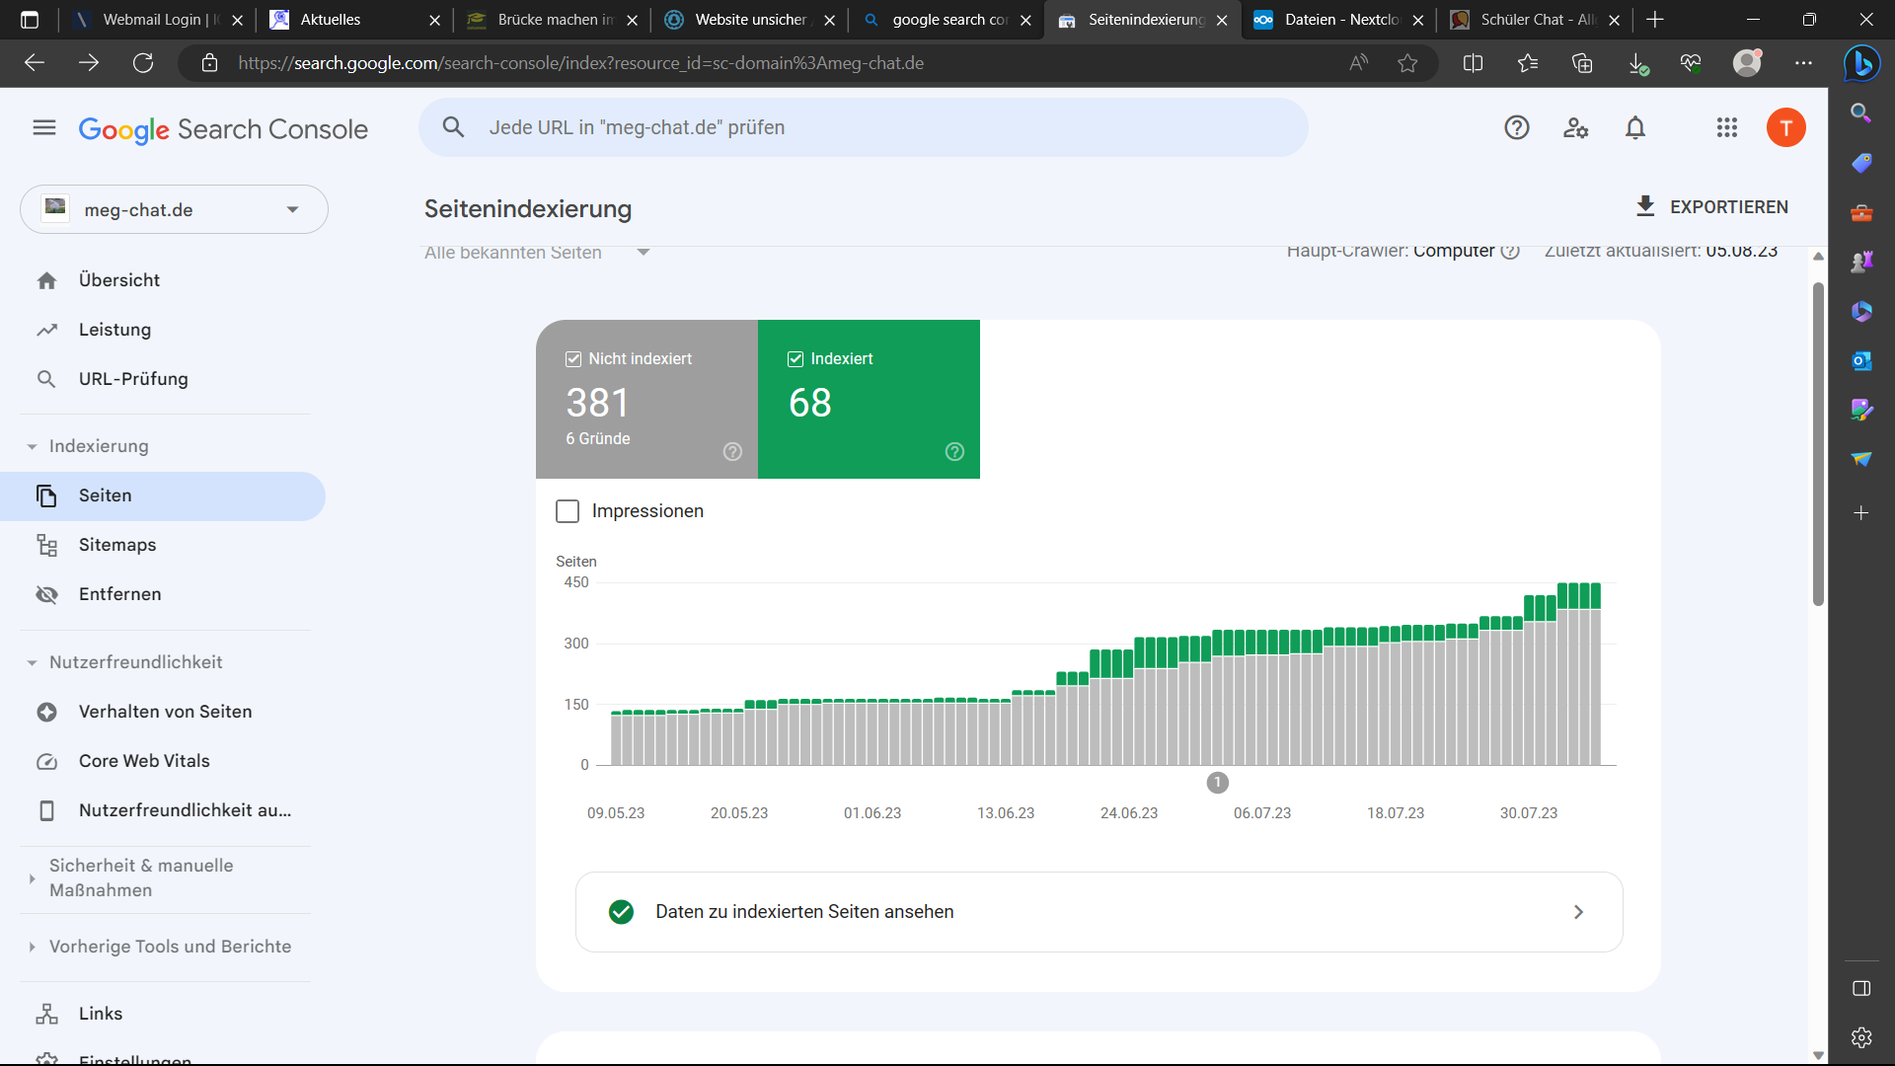Click the Indexiert help icon

pyautogui.click(x=954, y=452)
